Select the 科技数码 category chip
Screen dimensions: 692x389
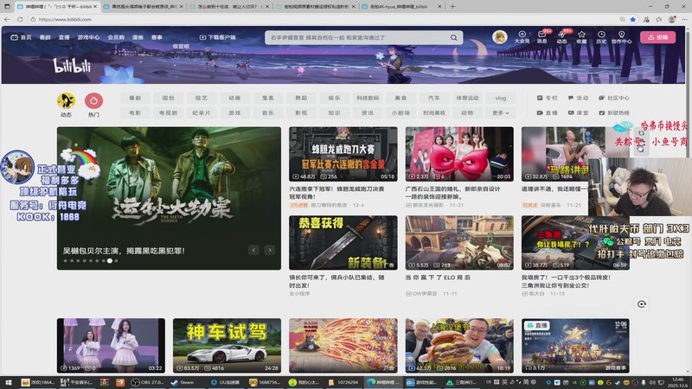368,98
